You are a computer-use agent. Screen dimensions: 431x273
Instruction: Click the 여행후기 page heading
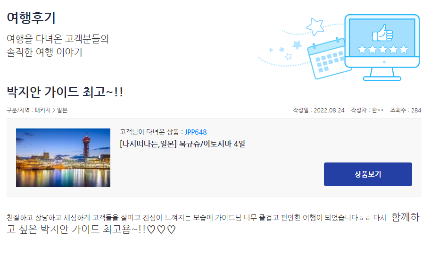click(31, 18)
